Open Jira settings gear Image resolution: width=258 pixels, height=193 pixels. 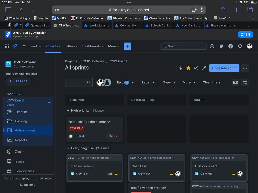[240, 46]
